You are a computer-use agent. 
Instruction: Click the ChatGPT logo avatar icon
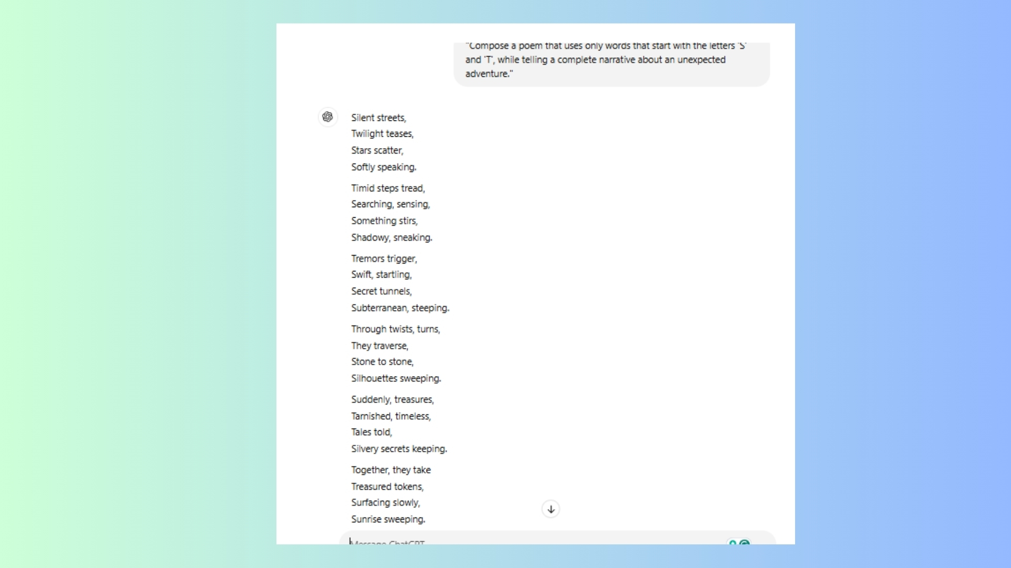(x=328, y=117)
